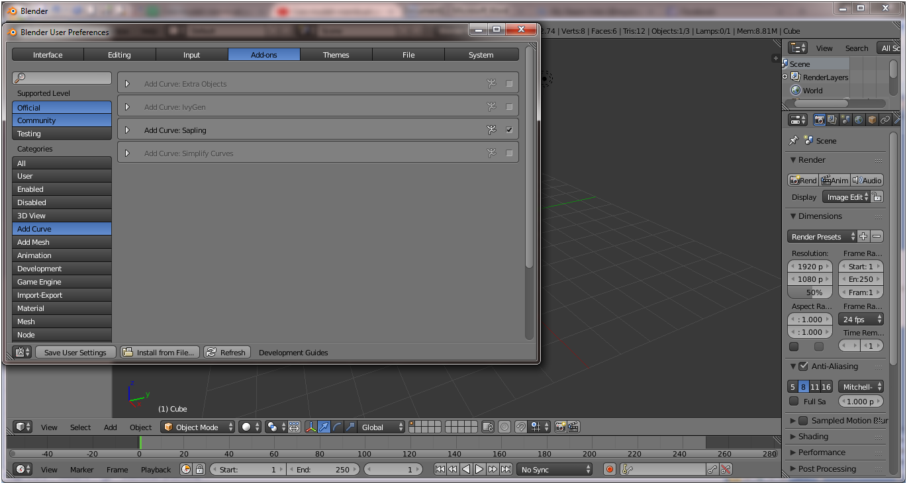Open Constraints properties tab chain icon
The image size is (907, 483).
[x=885, y=120]
